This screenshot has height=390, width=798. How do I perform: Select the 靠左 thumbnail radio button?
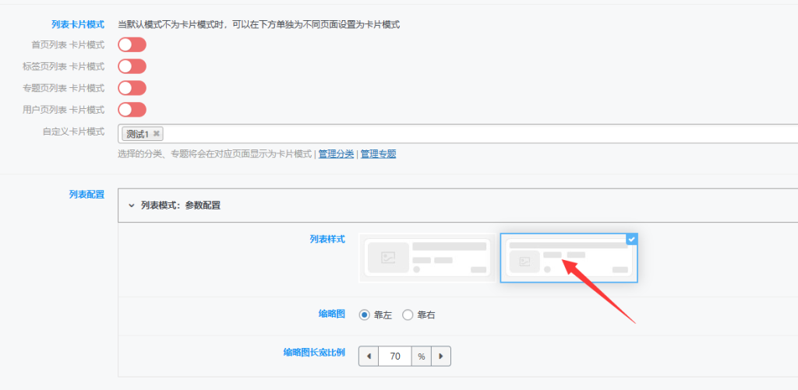[364, 315]
